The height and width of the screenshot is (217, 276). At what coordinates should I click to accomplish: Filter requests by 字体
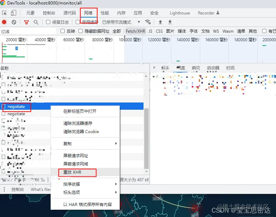coord(194,31)
